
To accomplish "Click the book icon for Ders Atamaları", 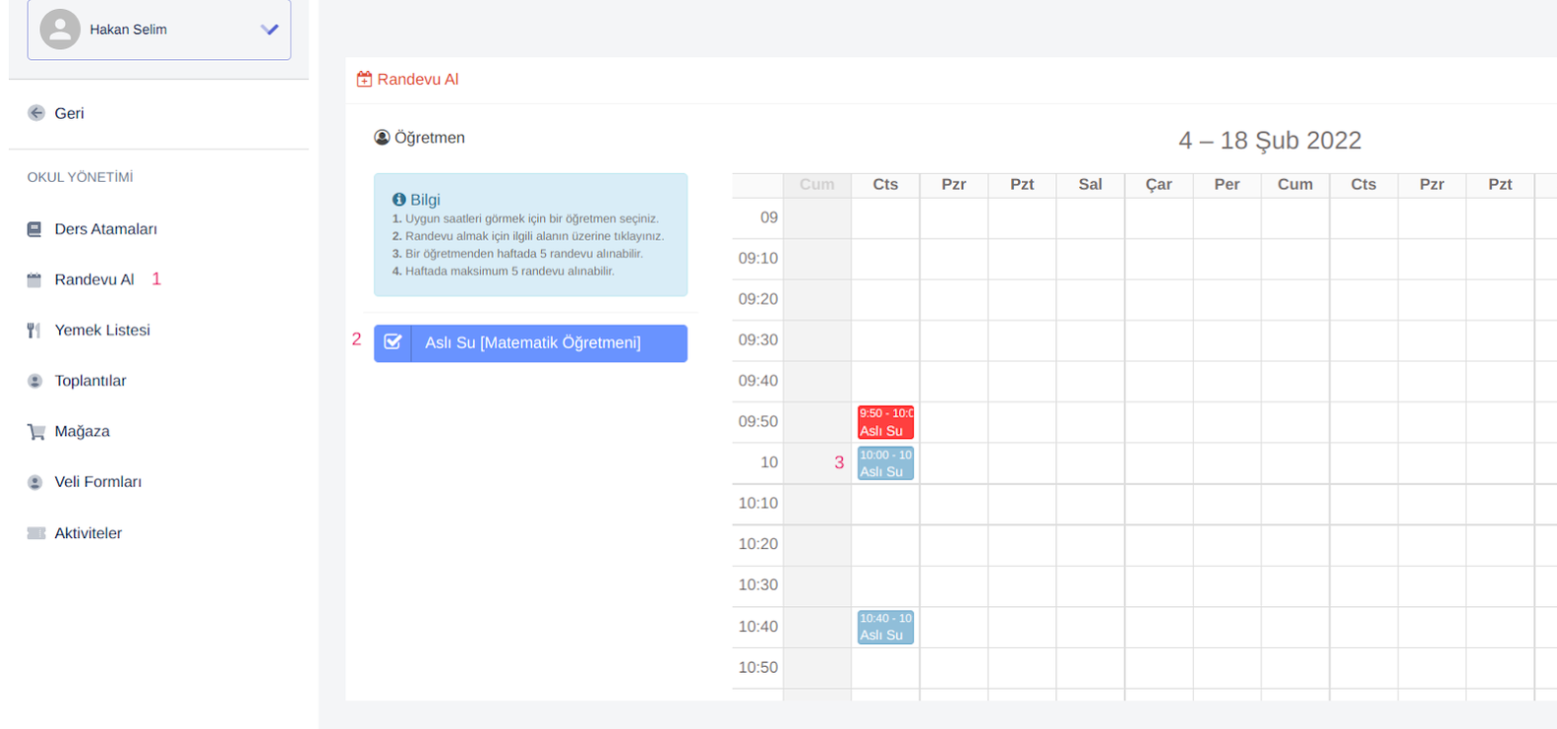I will (34, 229).
